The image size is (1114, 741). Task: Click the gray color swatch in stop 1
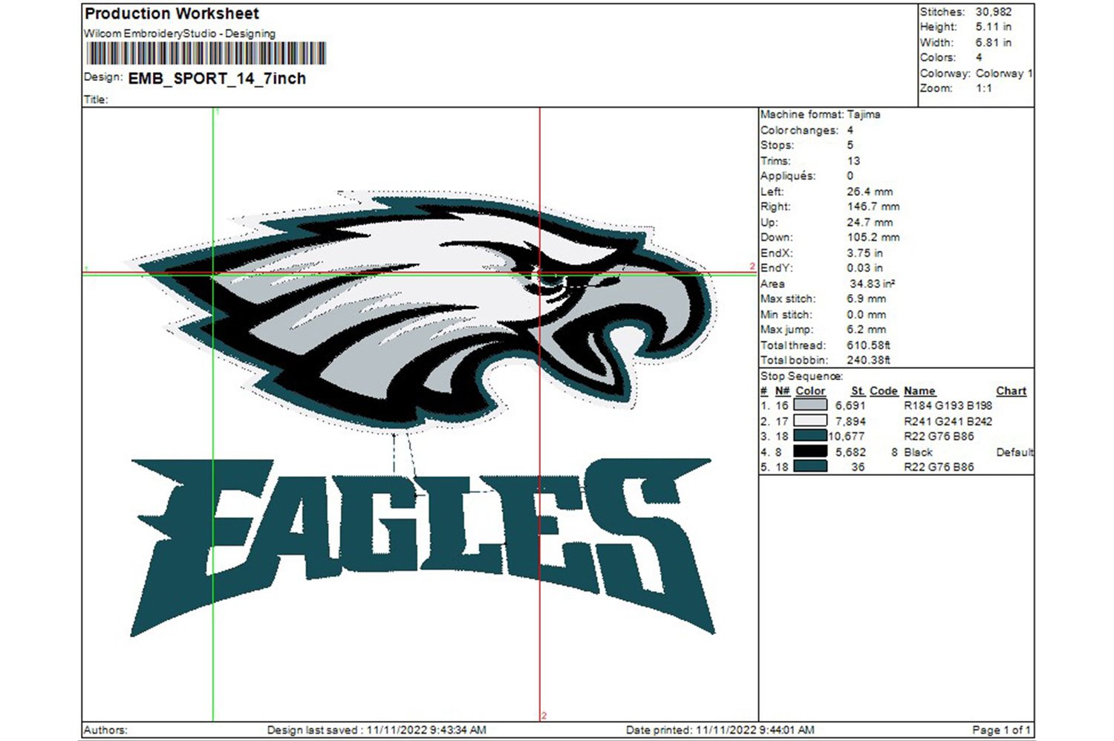click(x=810, y=405)
